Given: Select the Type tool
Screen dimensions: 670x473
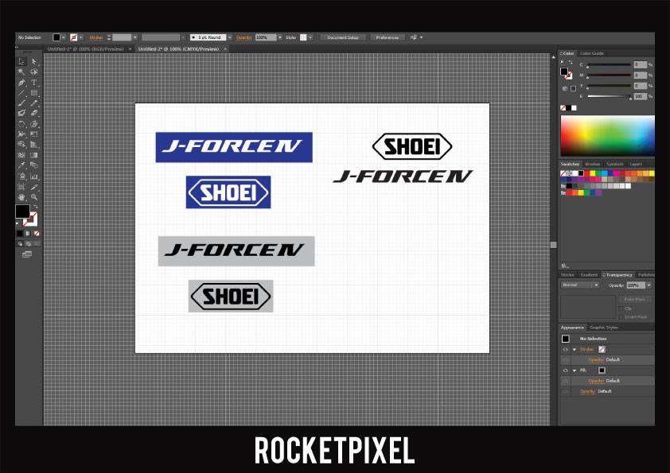Looking at the screenshot, I should [34, 83].
